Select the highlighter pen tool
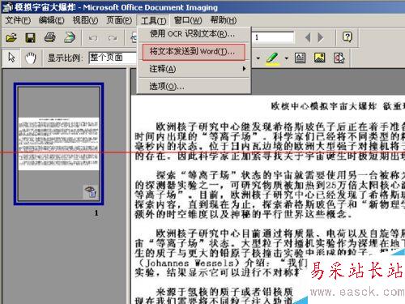This screenshot has width=405, height=304. pyautogui.click(x=272, y=58)
